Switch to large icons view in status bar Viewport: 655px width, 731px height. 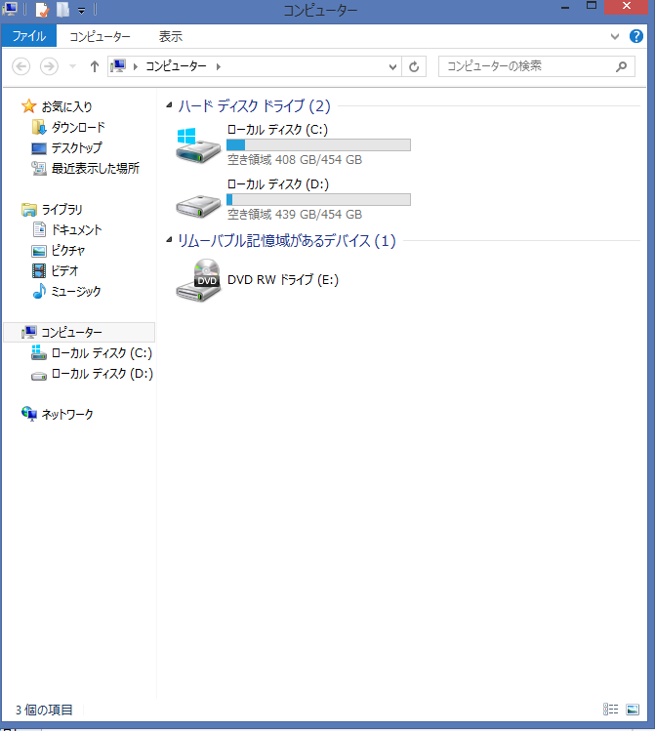pos(633,710)
